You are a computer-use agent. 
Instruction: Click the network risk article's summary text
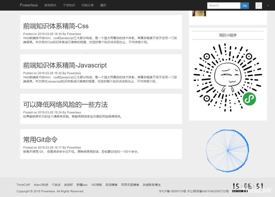pos(73,116)
